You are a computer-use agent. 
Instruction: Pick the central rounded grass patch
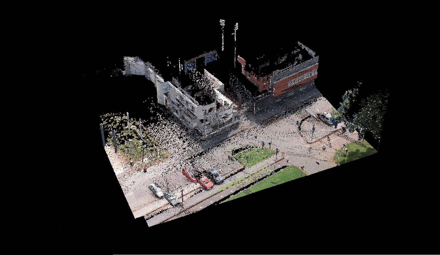(x=255, y=156)
